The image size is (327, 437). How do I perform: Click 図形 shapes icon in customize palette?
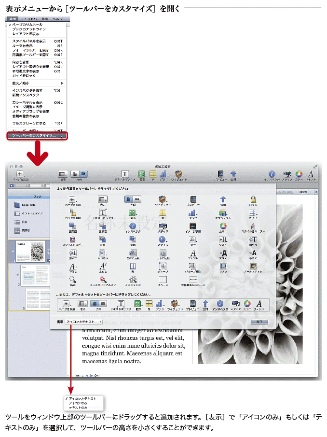pos(133,212)
